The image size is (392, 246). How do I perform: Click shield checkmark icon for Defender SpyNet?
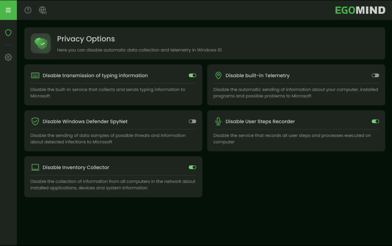[35, 121]
